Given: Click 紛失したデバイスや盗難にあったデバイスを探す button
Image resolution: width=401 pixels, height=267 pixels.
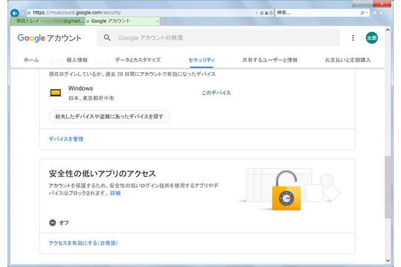Looking at the screenshot, I should point(109,116).
